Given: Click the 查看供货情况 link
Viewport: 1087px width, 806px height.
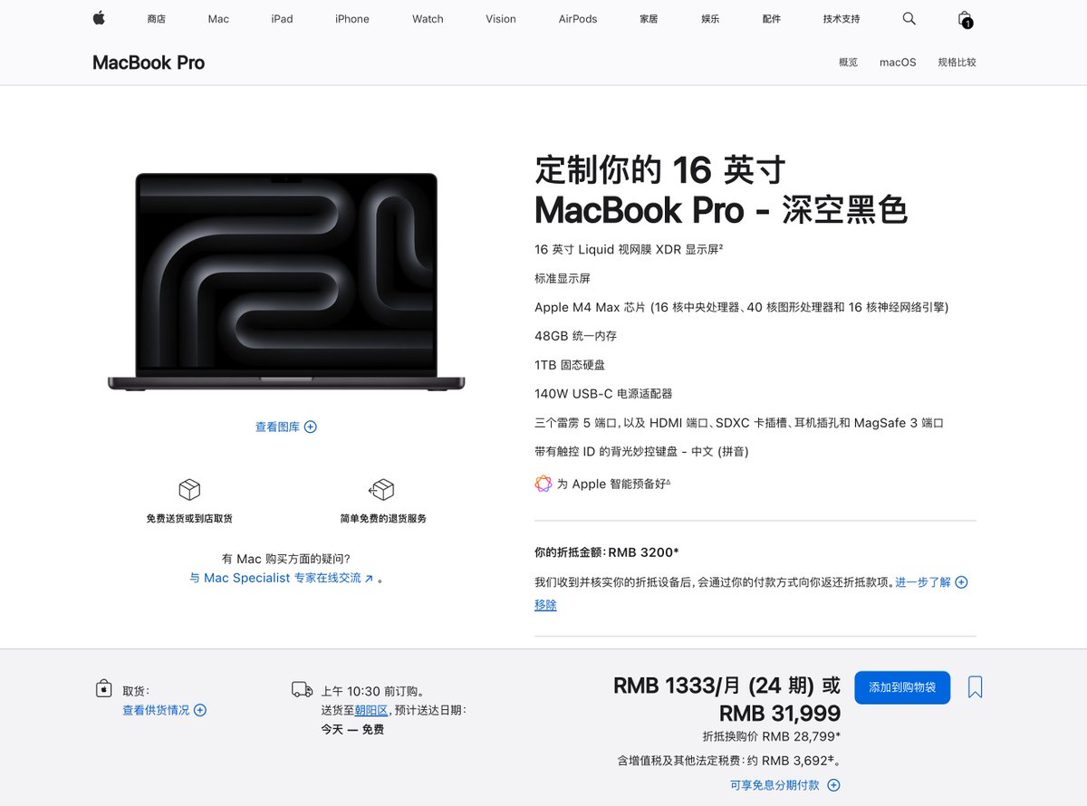Looking at the screenshot, I should point(156,710).
